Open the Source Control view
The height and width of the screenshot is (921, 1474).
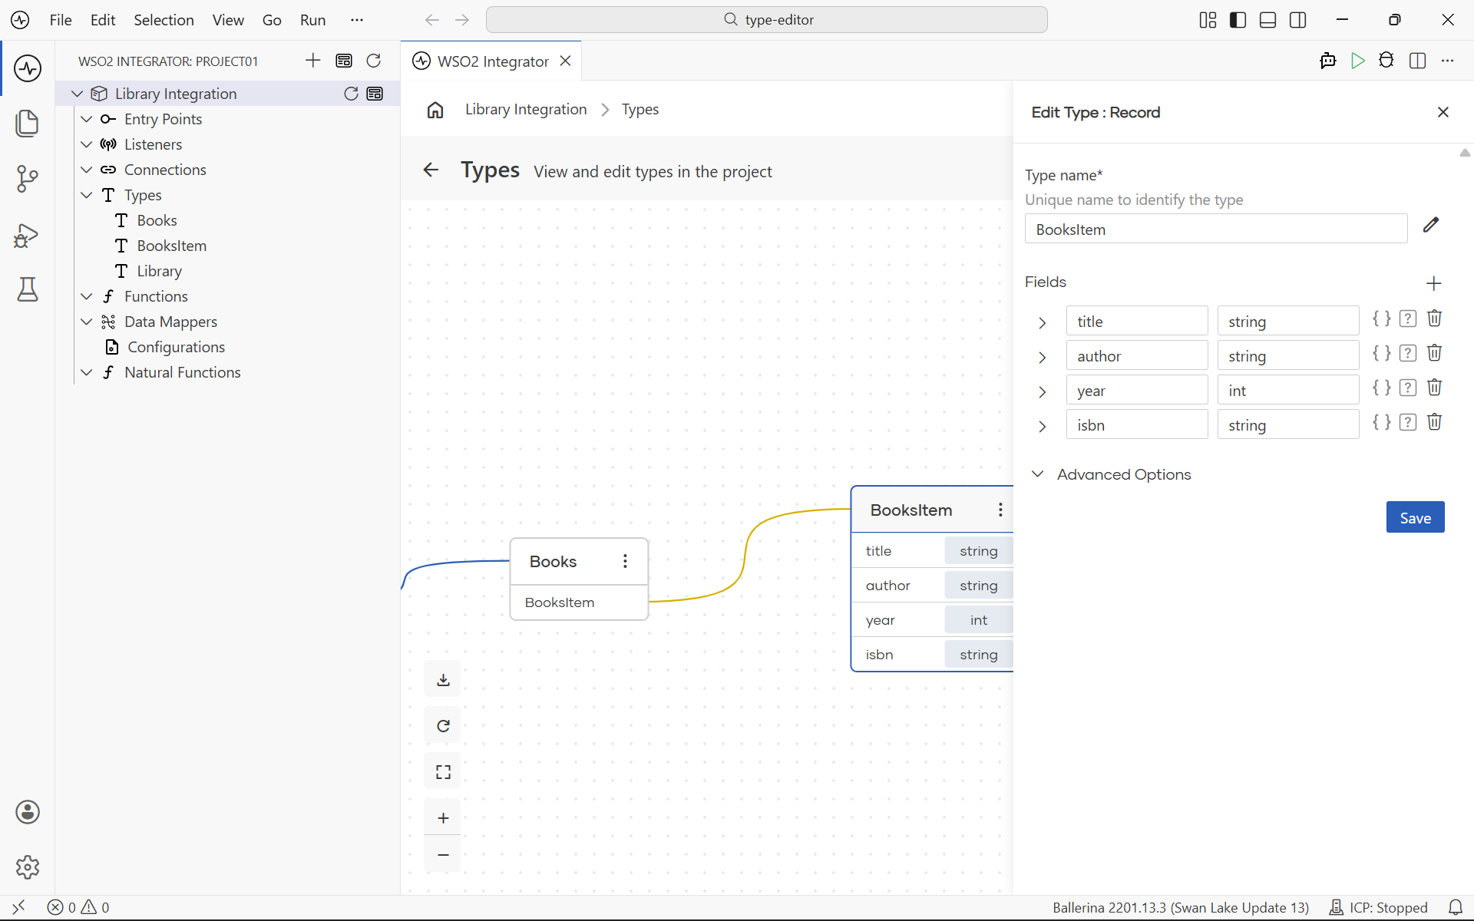tap(28, 179)
